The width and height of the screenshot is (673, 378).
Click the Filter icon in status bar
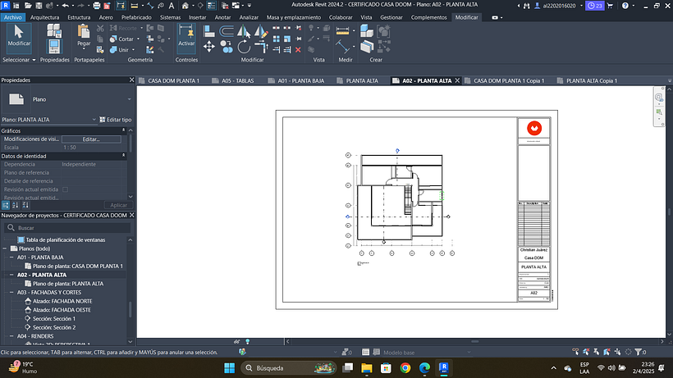point(639,352)
